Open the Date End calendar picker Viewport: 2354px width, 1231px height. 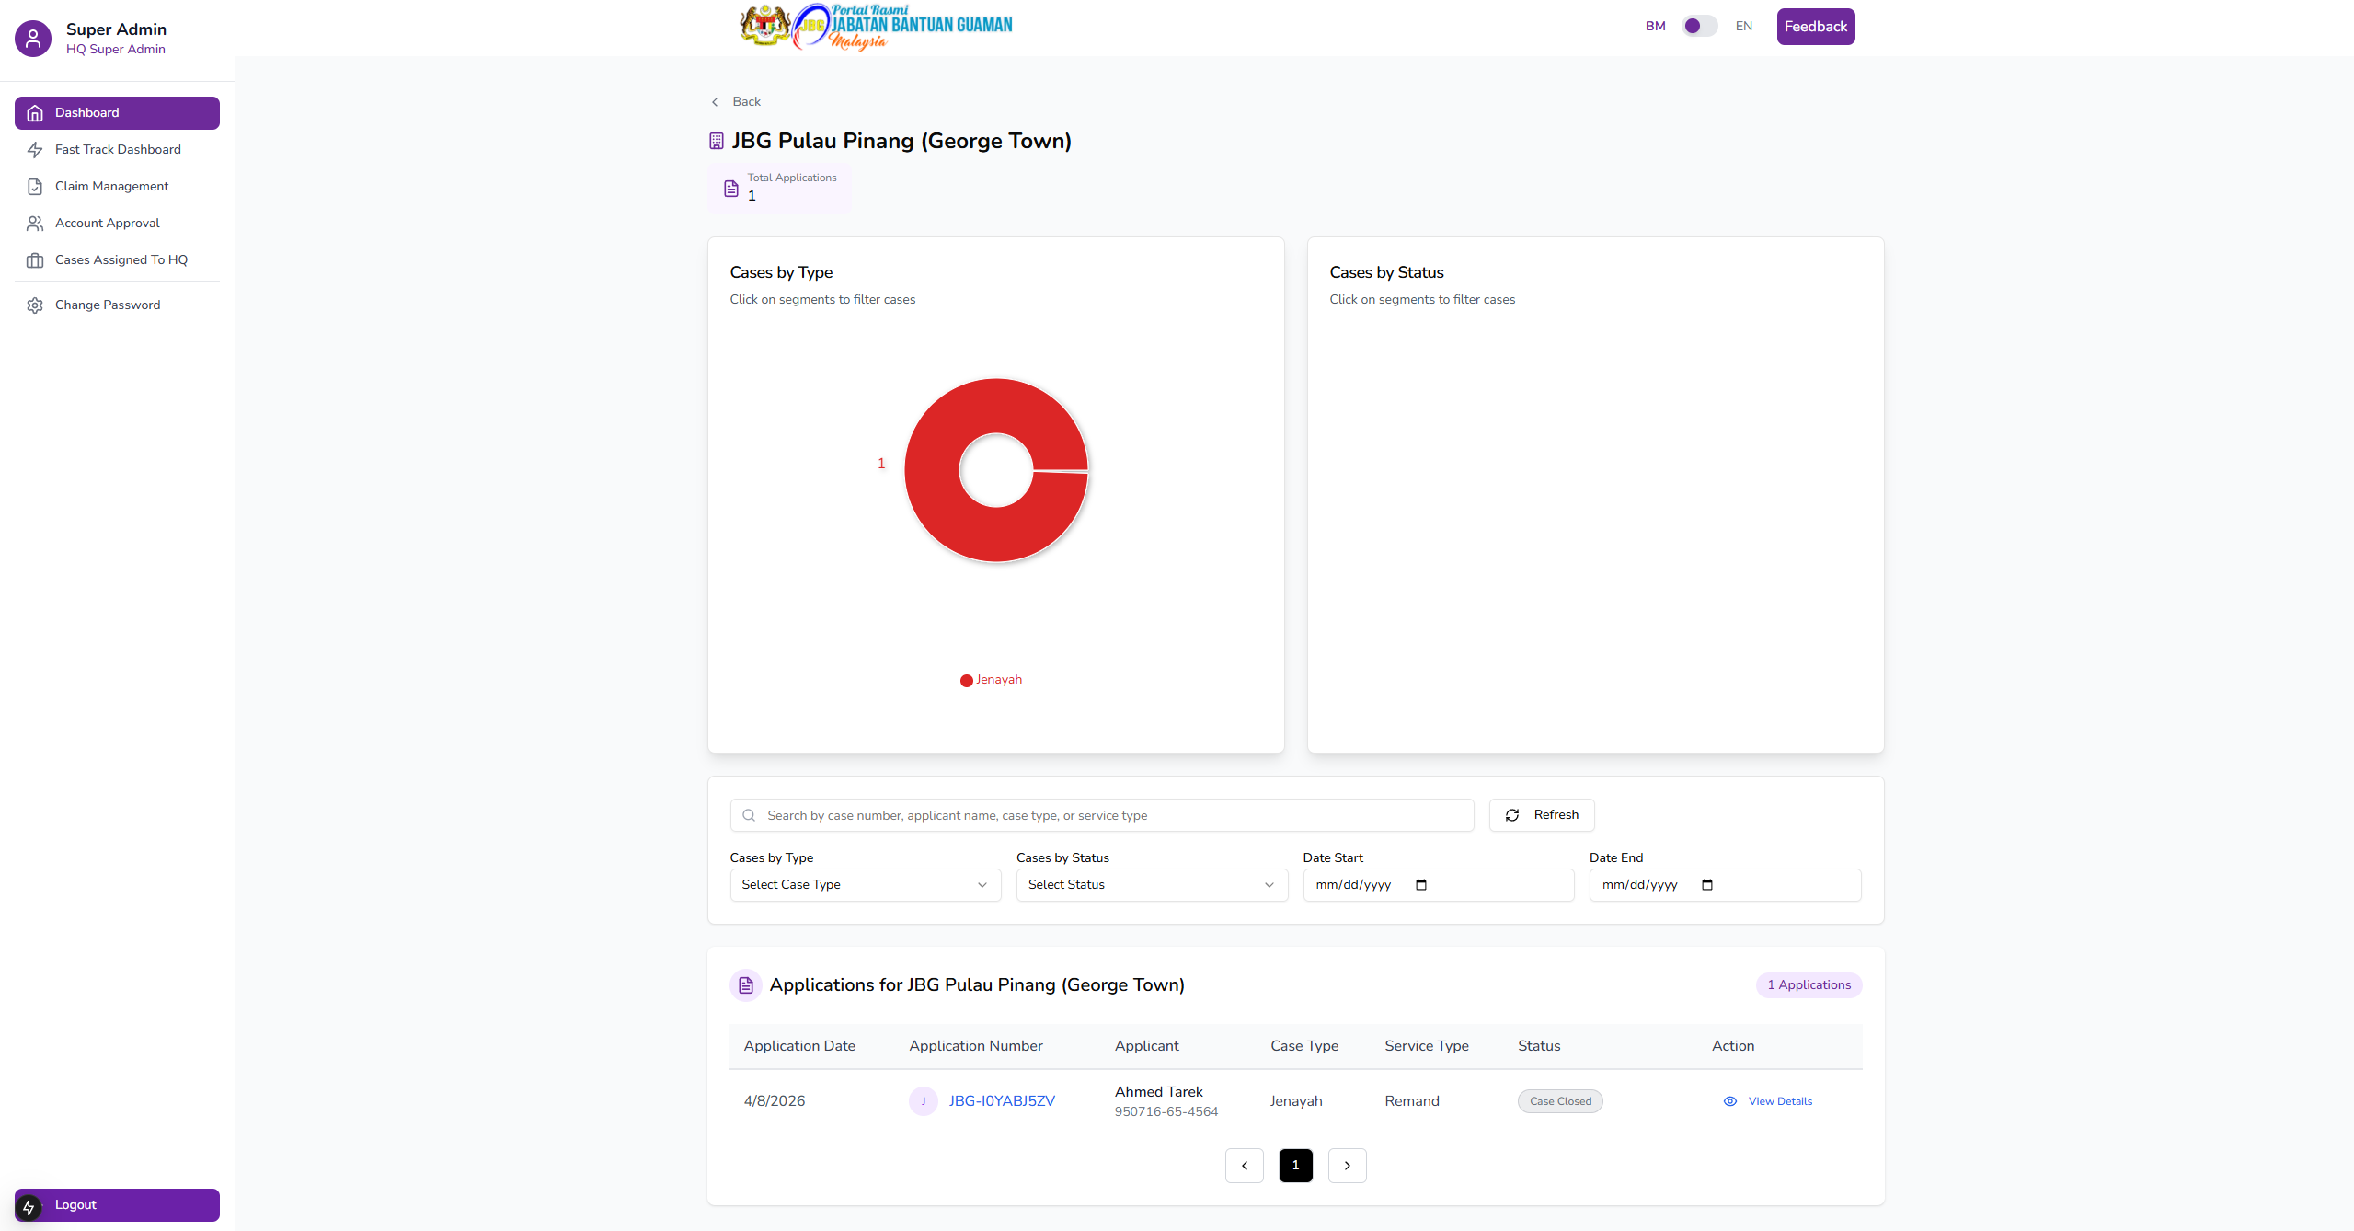click(x=1707, y=885)
